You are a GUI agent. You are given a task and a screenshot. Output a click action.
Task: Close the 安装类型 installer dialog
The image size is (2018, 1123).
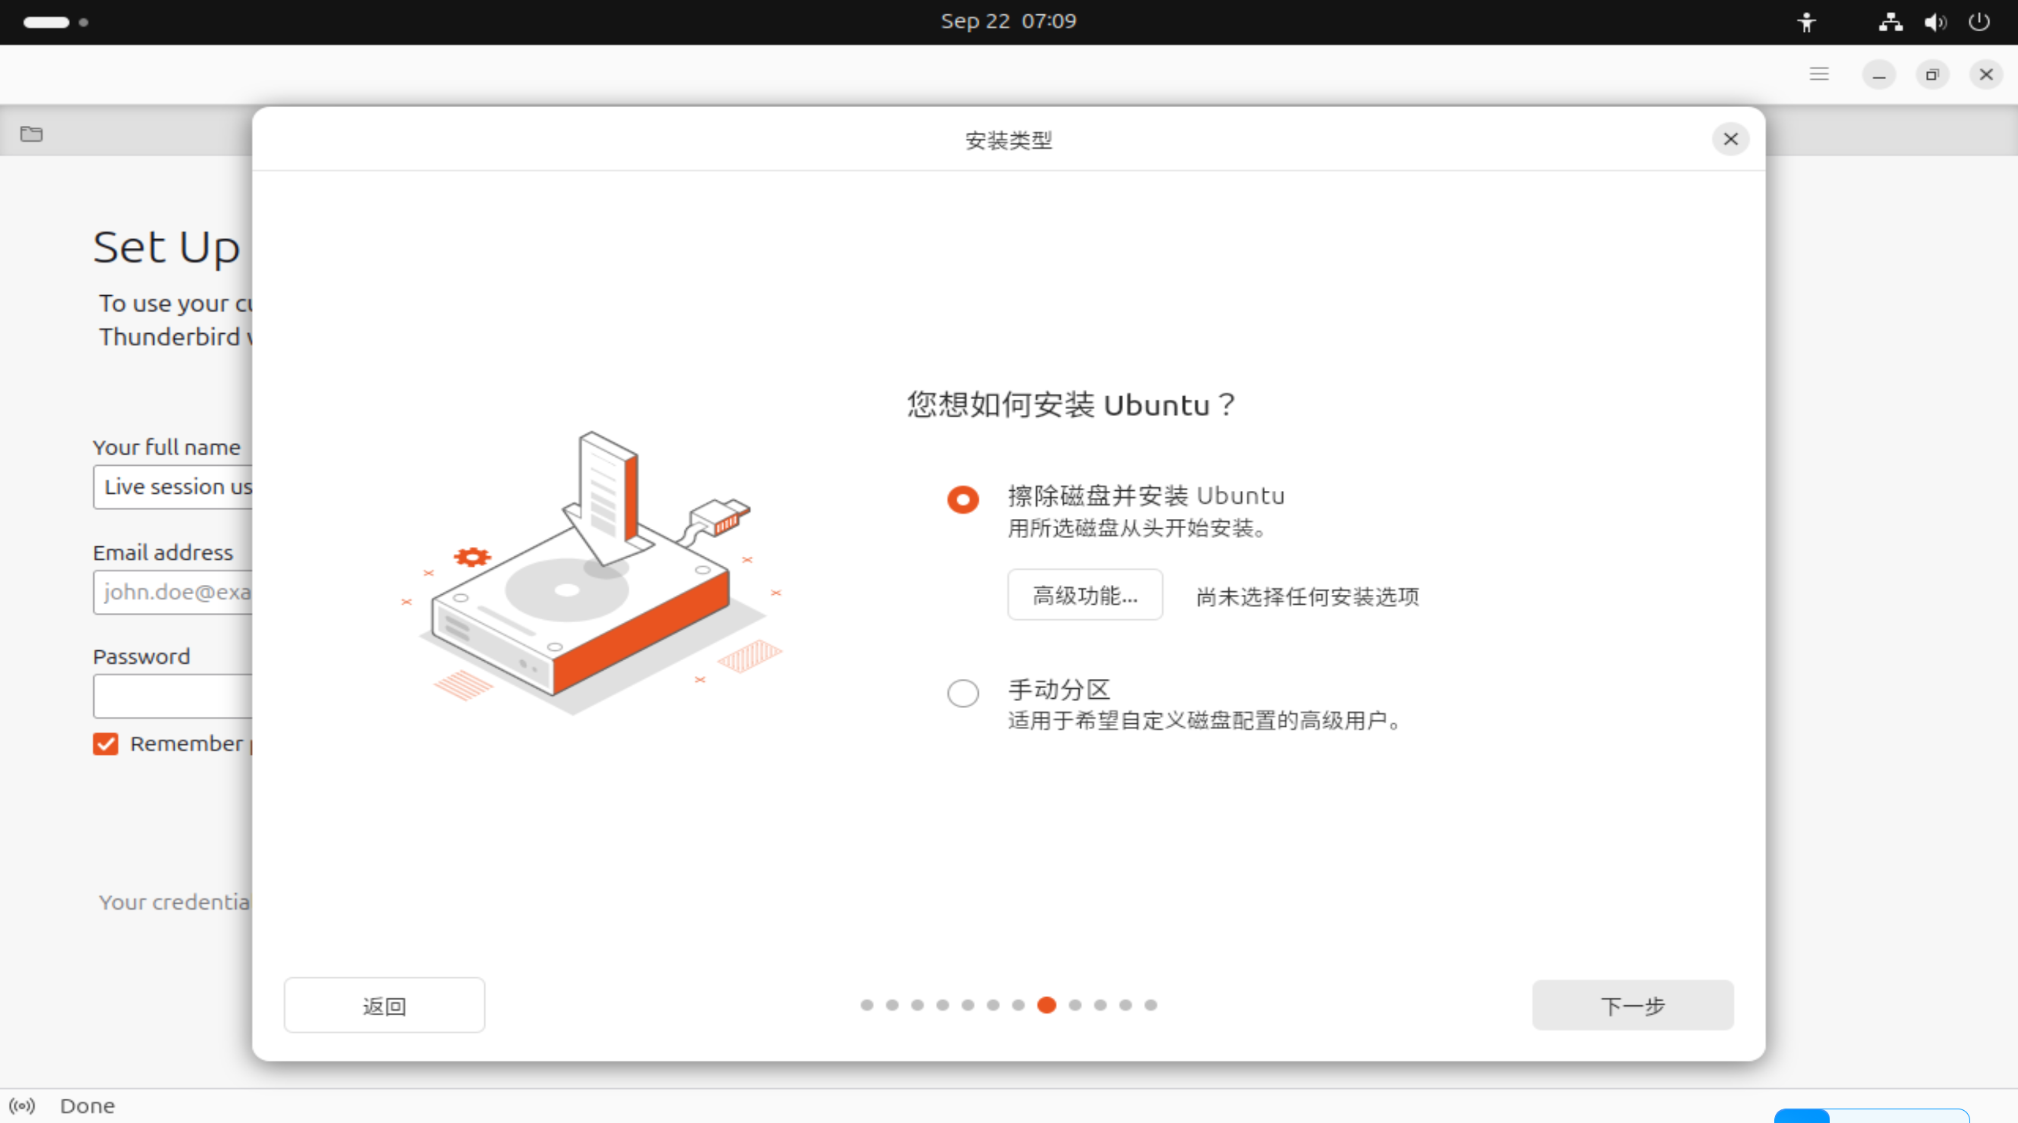pos(1729,140)
